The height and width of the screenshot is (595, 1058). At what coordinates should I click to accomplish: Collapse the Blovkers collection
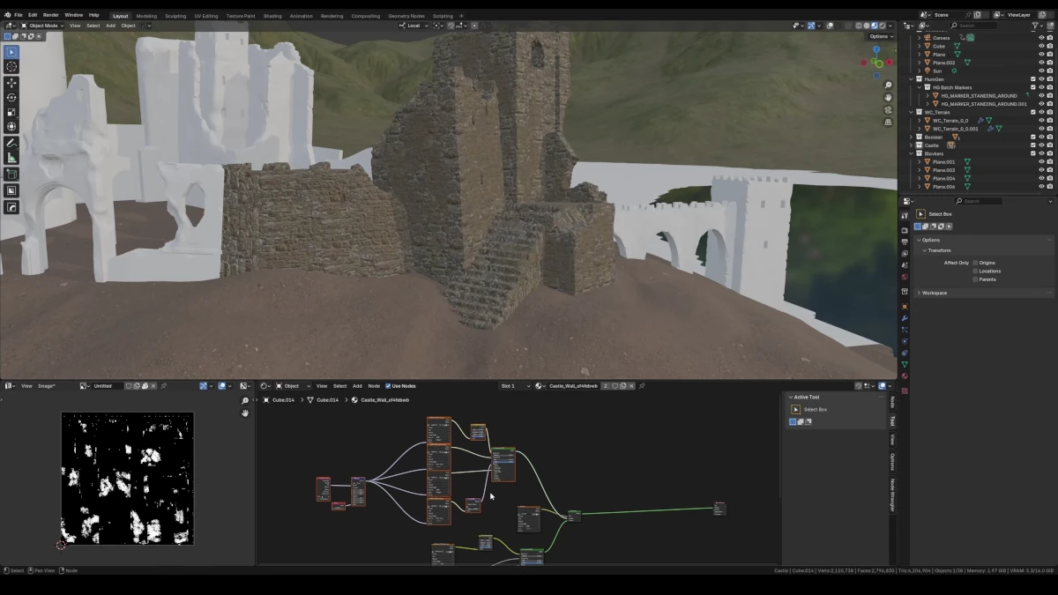pyautogui.click(x=913, y=153)
